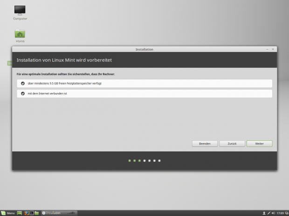This screenshot has width=289, height=216.
Task: Open the file manager from the panel
Action: (36, 213)
